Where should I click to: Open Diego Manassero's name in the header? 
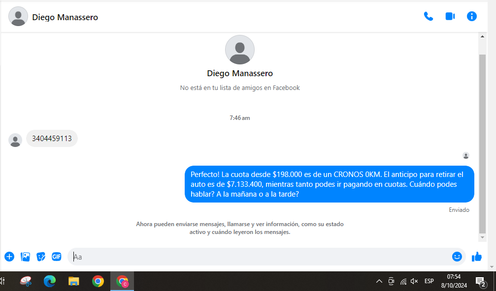tap(65, 17)
